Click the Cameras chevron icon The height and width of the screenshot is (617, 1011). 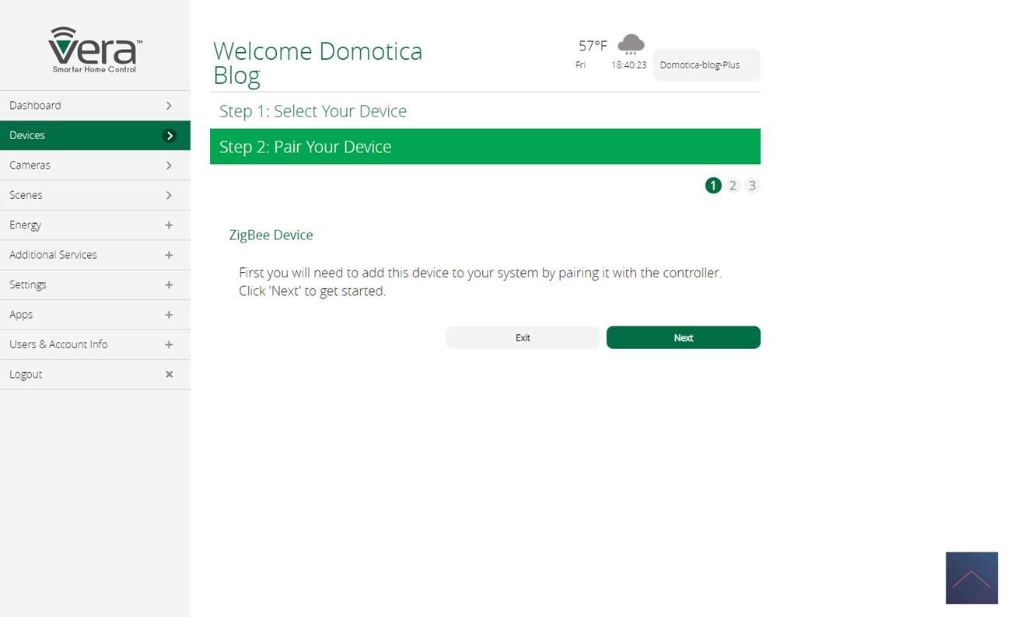169,166
